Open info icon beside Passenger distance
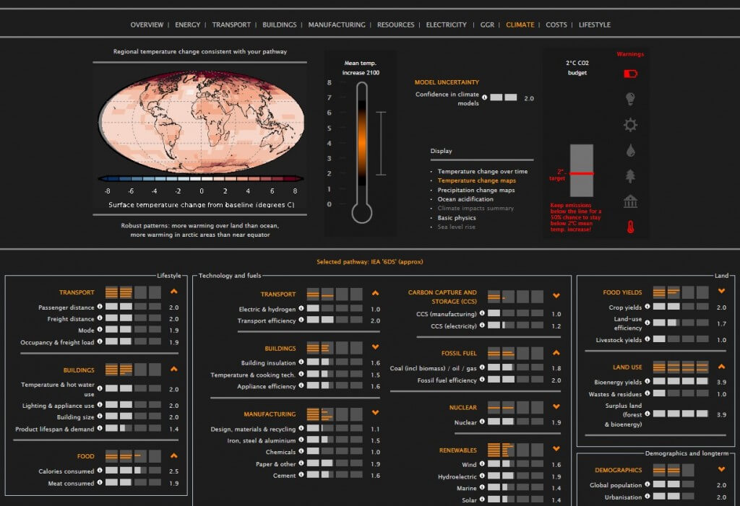The image size is (740, 506). [100, 307]
